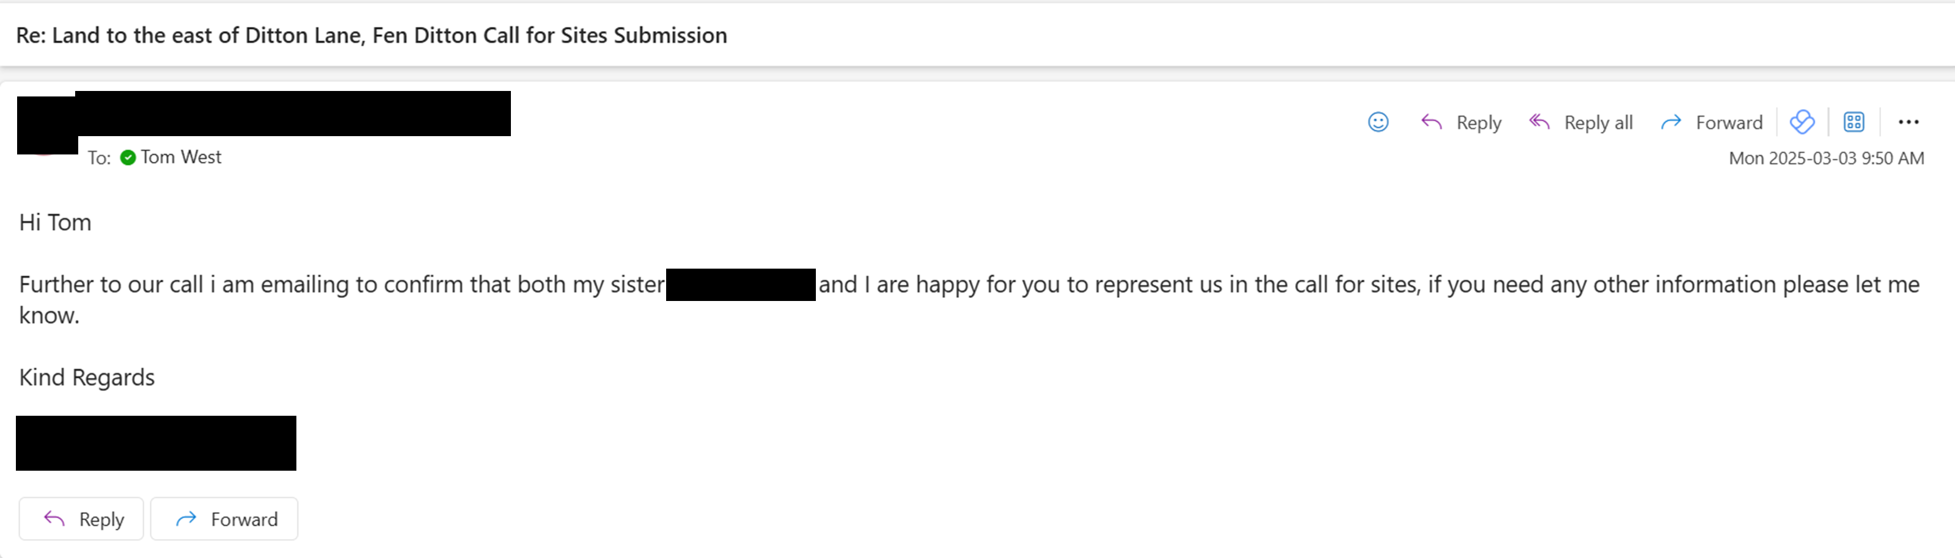Open the Tom West recipient contact card
This screenshot has height=558, width=1955.
181,157
